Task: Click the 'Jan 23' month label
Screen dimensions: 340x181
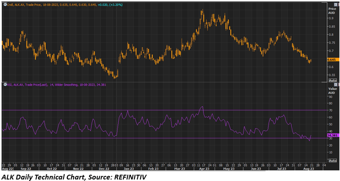Action: pos(129,169)
